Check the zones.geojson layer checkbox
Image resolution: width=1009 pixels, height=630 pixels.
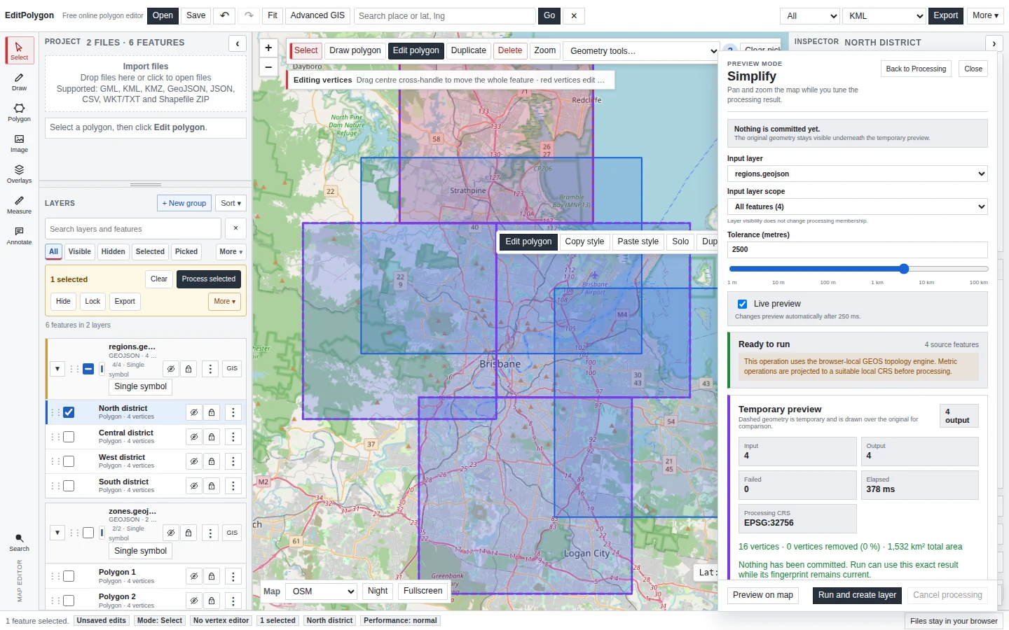[88, 533]
